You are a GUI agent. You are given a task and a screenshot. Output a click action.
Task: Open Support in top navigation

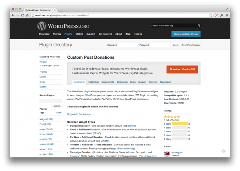(x=91, y=34)
